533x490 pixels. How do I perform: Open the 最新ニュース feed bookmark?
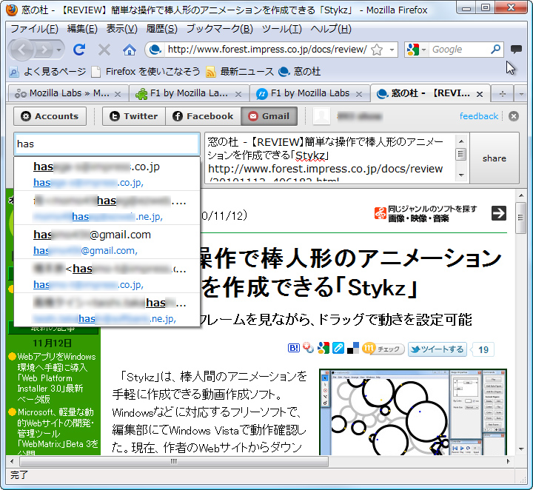click(x=240, y=72)
